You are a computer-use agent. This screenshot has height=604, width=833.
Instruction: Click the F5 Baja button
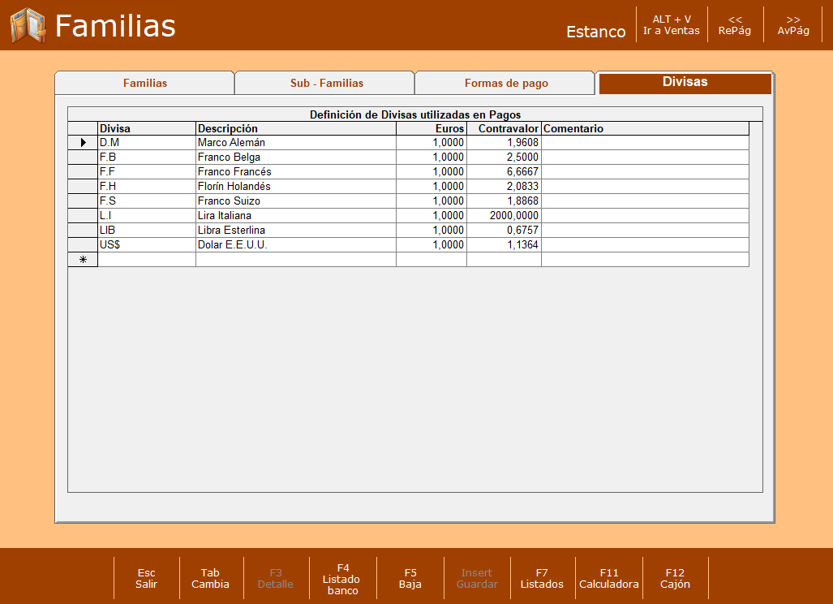tap(410, 579)
